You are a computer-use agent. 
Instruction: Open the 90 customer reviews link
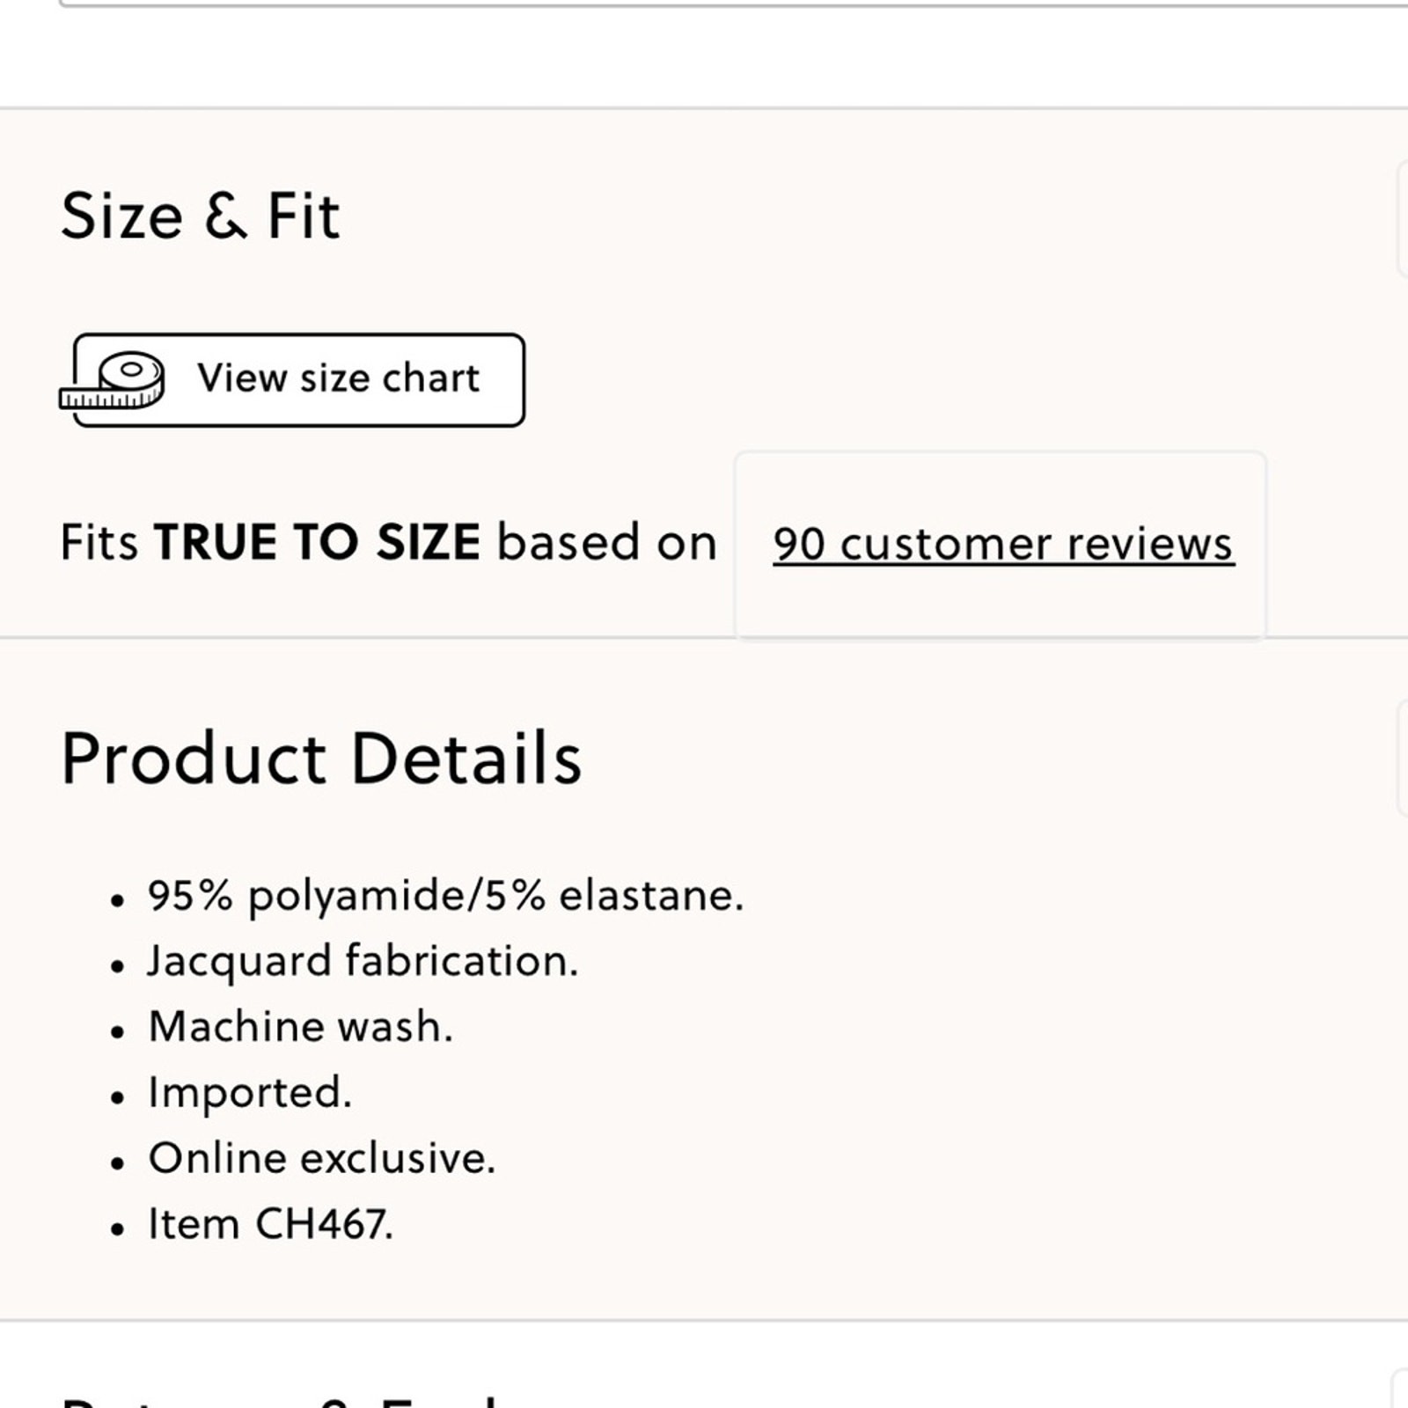1003,544
